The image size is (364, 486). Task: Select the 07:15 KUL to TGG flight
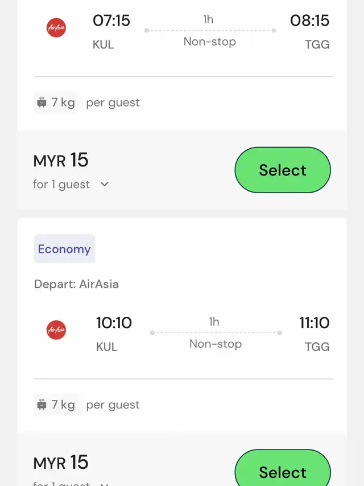pyautogui.click(x=283, y=170)
